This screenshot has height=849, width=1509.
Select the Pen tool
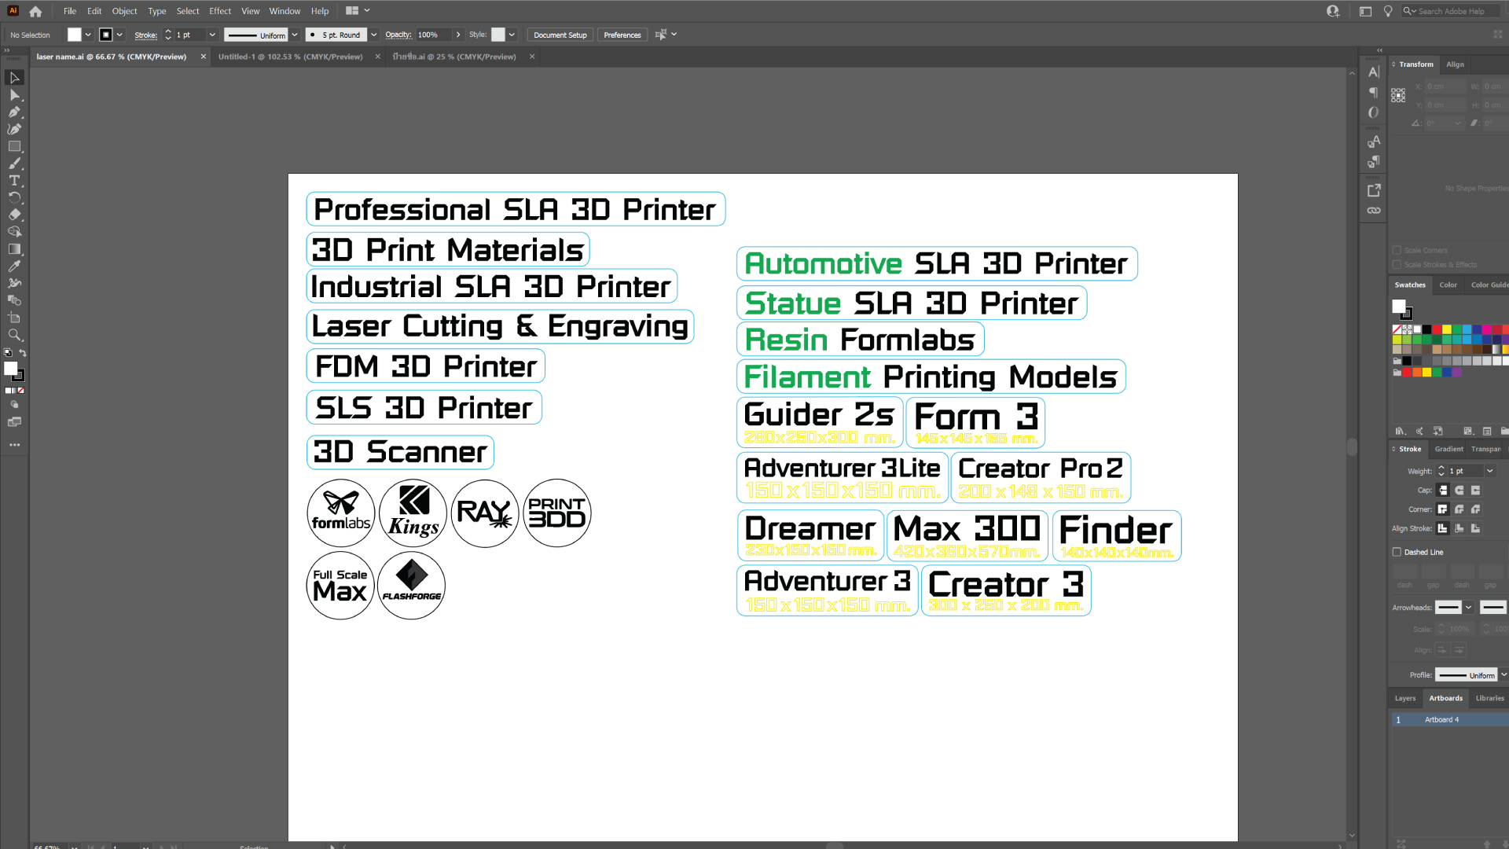14,112
